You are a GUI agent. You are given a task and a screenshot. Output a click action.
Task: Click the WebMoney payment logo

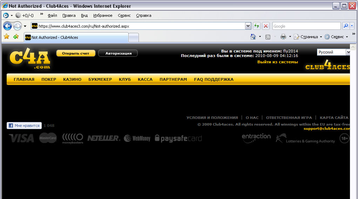pyautogui.click(x=137, y=138)
